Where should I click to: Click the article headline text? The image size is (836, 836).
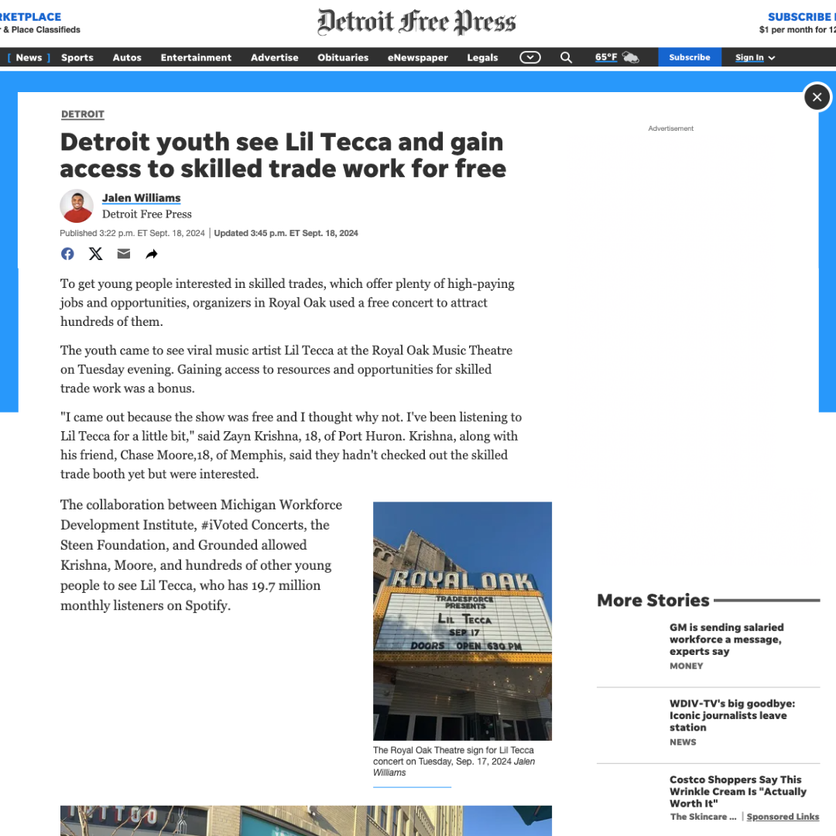pos(283,155)
